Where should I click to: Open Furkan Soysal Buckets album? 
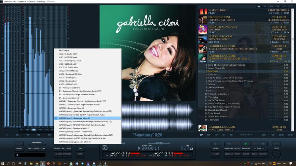click(x=245, y=39)
